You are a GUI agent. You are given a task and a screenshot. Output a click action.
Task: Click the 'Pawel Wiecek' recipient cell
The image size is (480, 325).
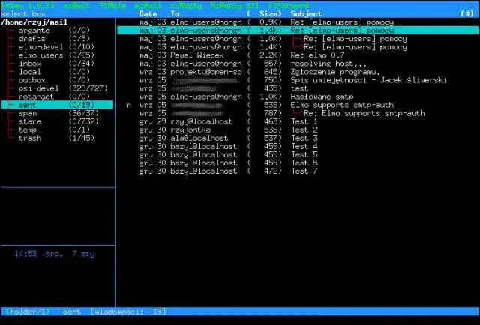pos(197,55)
